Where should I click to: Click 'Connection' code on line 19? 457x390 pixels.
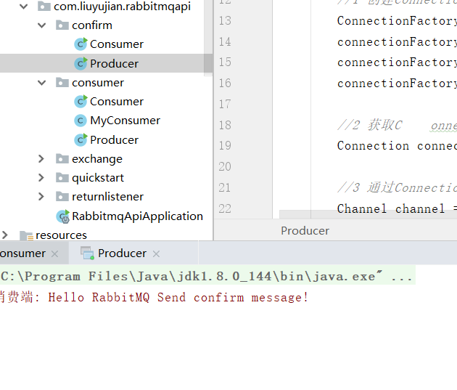point(373,145)
